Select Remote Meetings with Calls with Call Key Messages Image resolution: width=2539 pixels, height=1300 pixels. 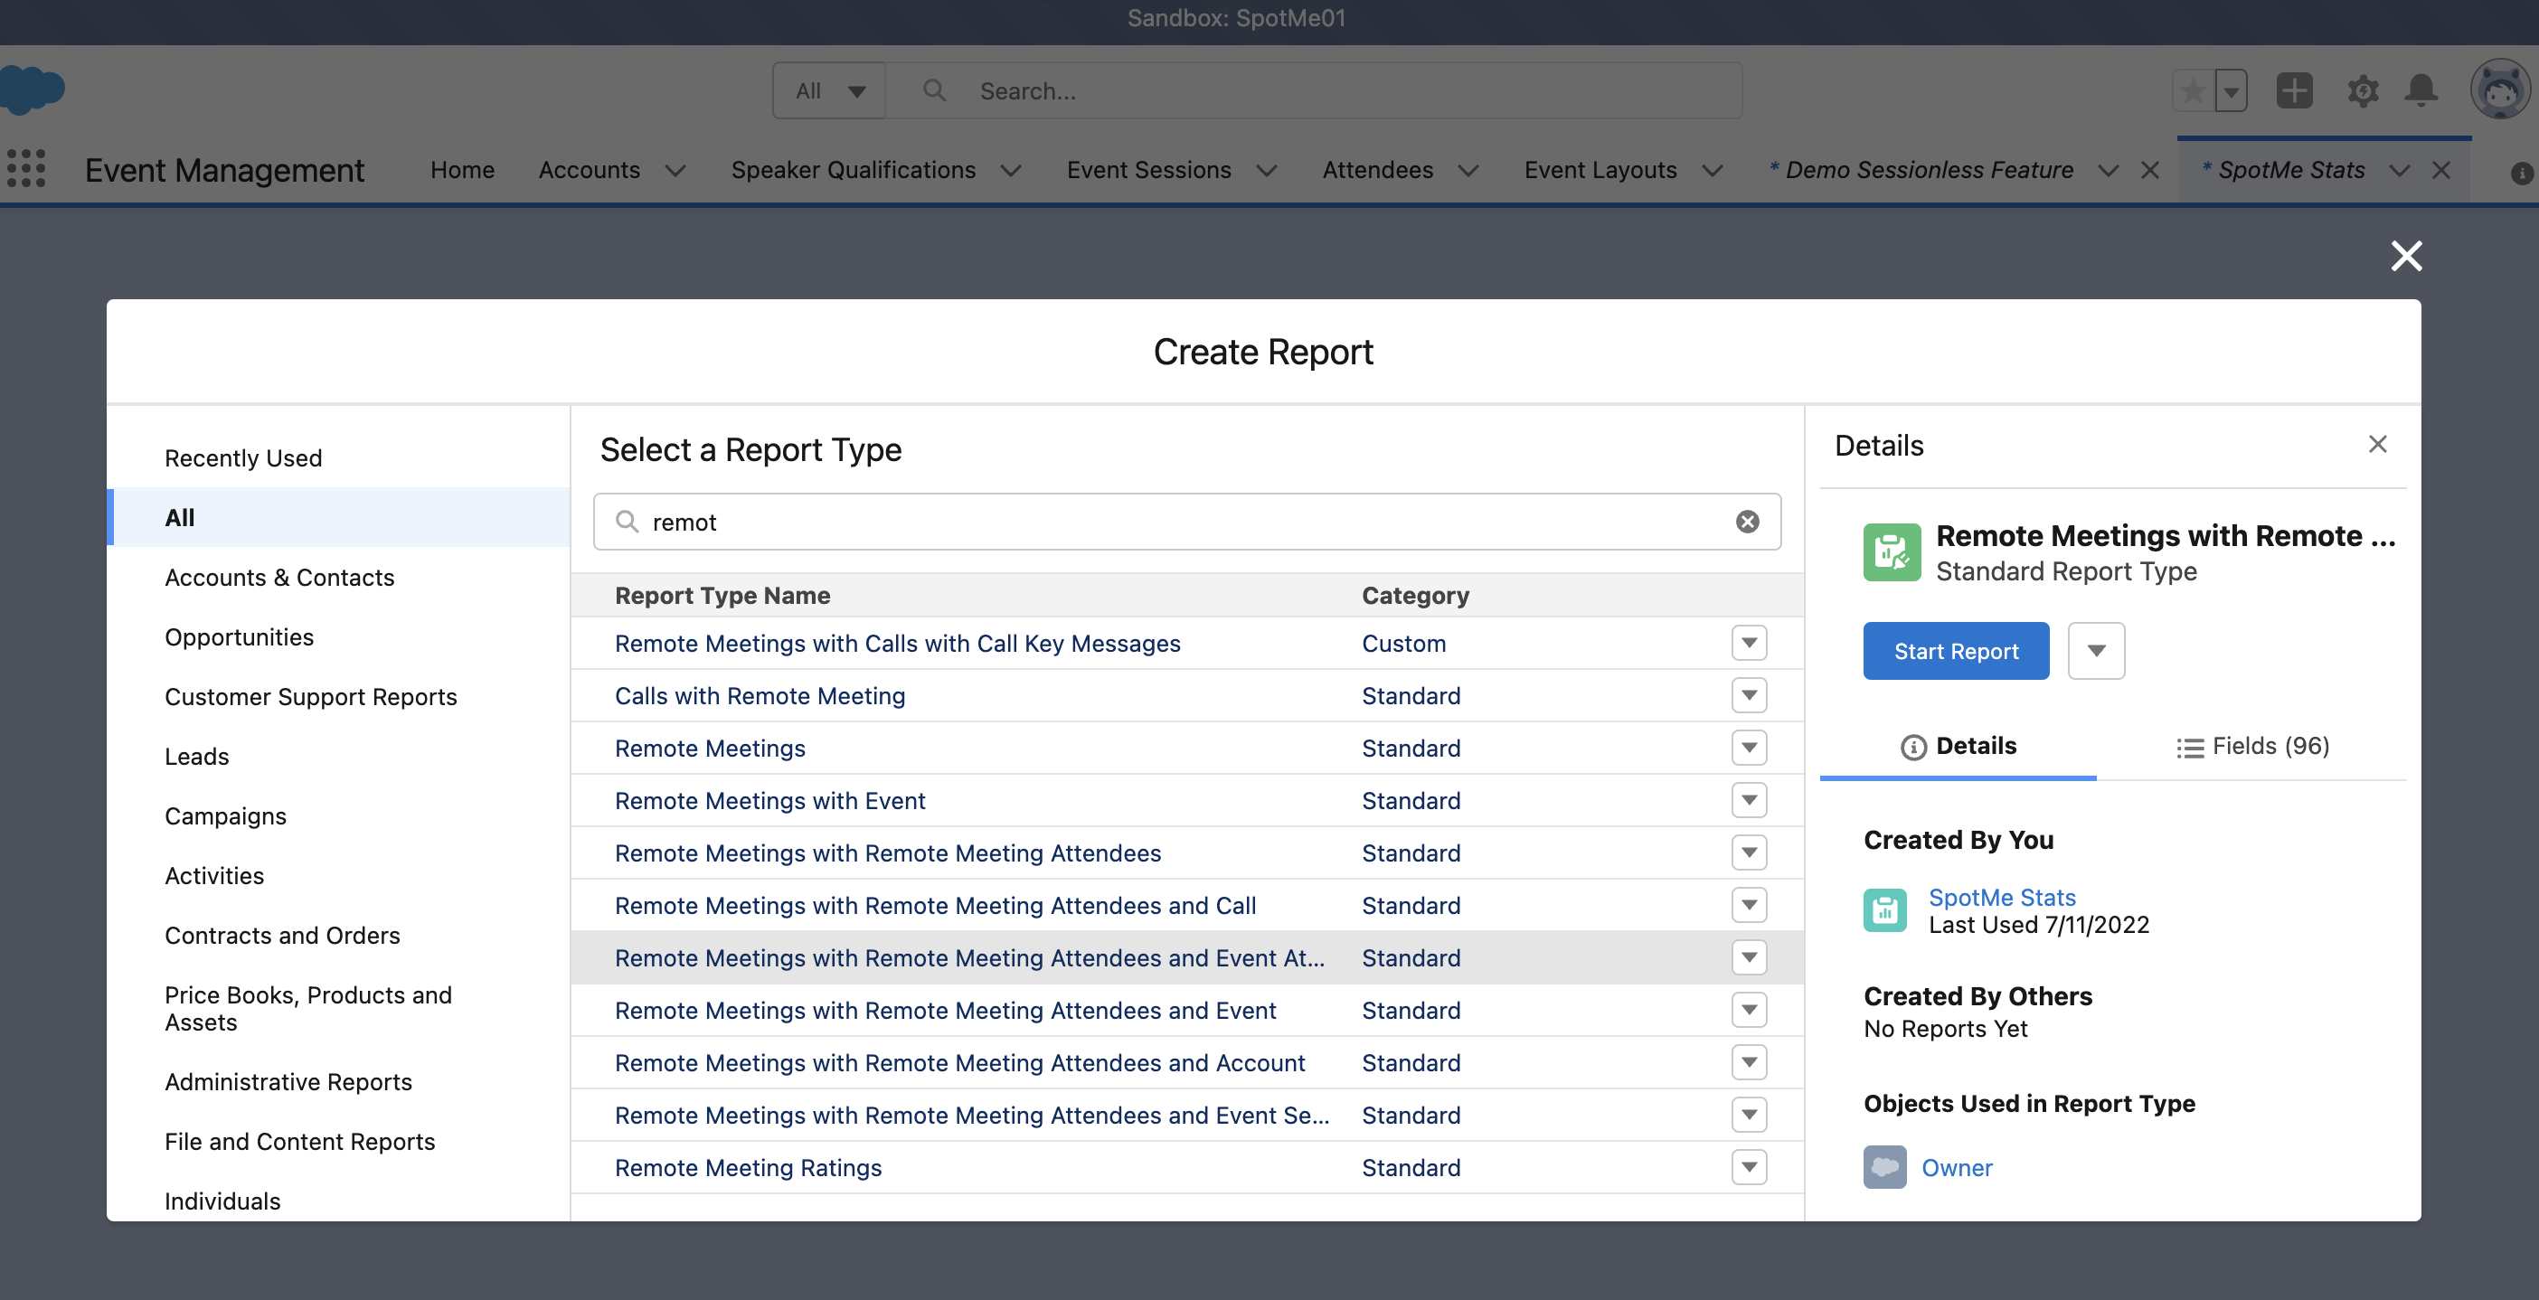[897, 643]
